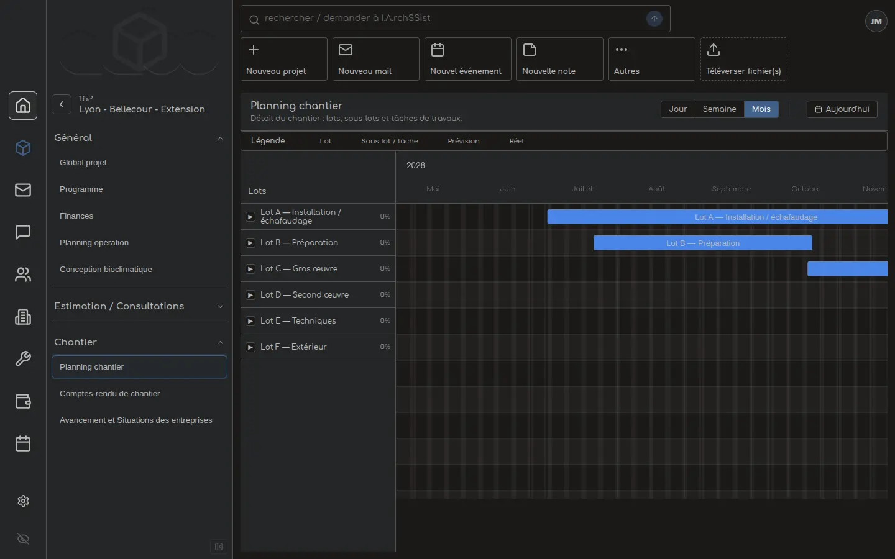The width and height of the screenshot is (895, 559).
Task: Open the wallet sidebar icon
Action: point(23,401)
